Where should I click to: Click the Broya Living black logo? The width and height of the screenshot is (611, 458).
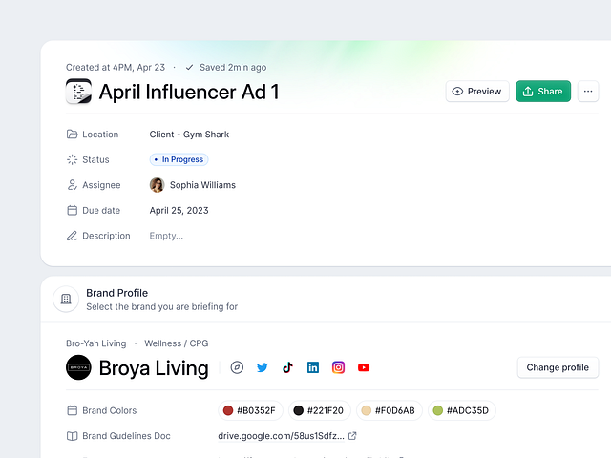point(78,367)
